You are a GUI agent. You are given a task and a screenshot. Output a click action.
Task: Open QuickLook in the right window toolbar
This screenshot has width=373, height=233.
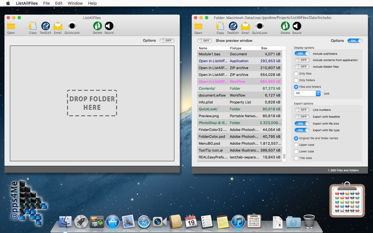click(260, 27)
